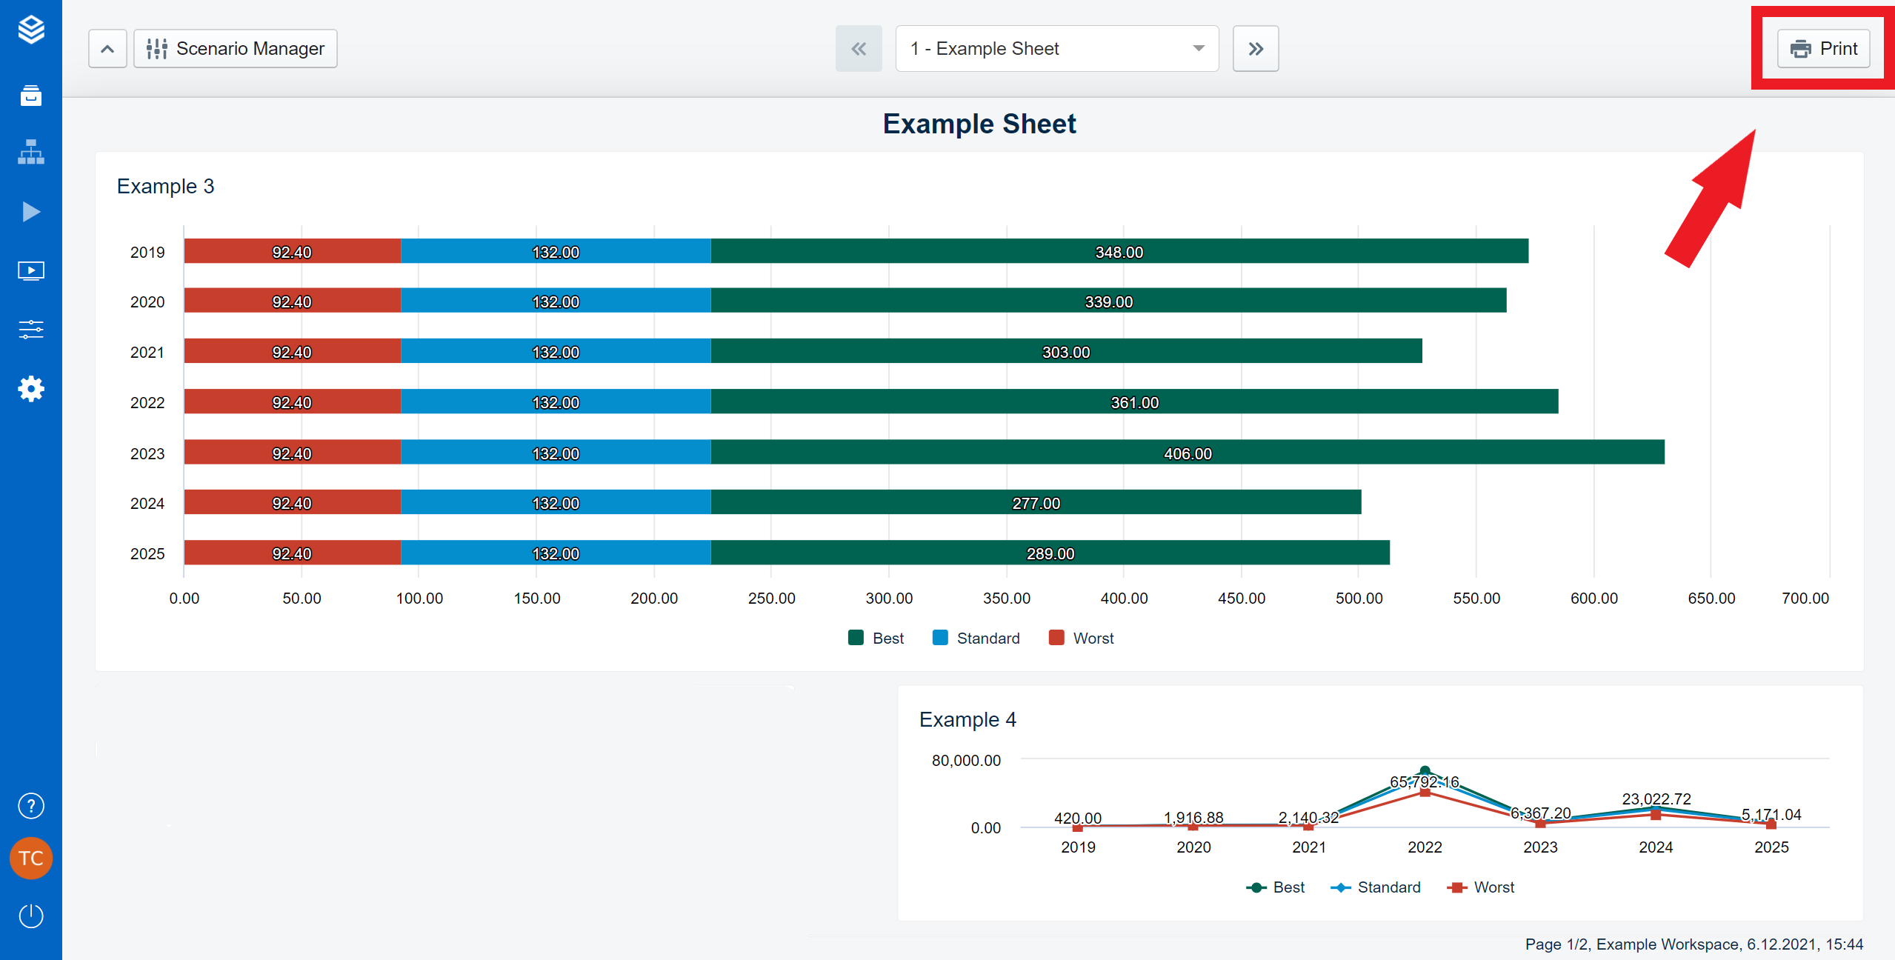Open the settings gear sidebar icon

31,388
